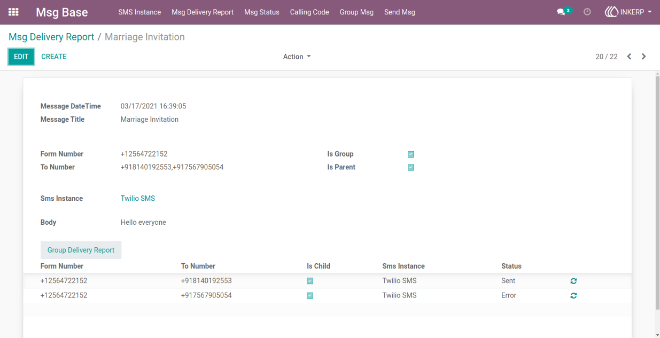Expand the Action dropdown

pos(297,57)
